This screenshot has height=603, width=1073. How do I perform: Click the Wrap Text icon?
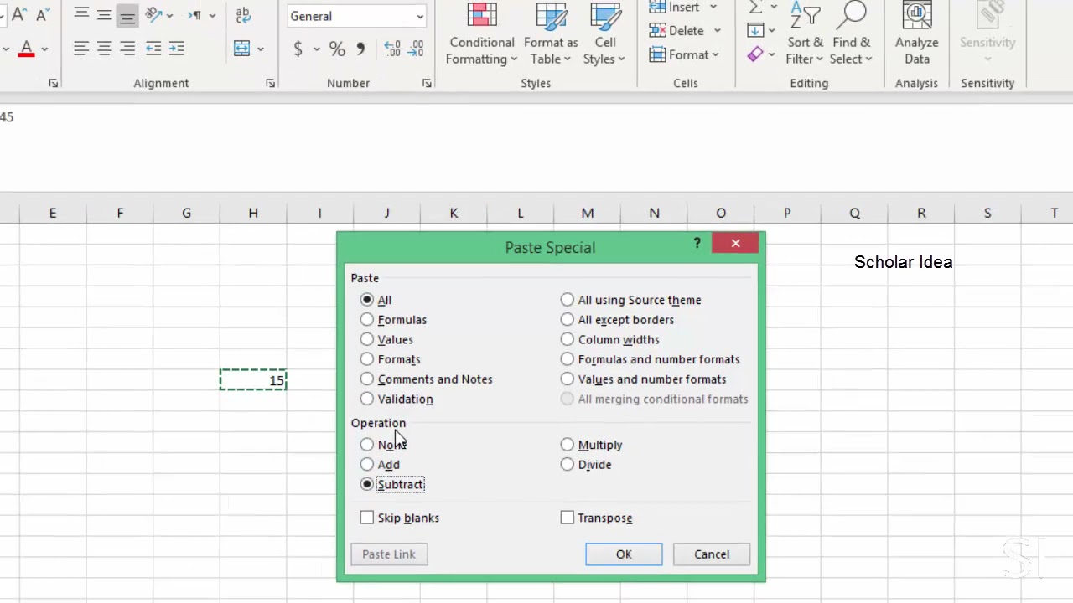(243, 15)
